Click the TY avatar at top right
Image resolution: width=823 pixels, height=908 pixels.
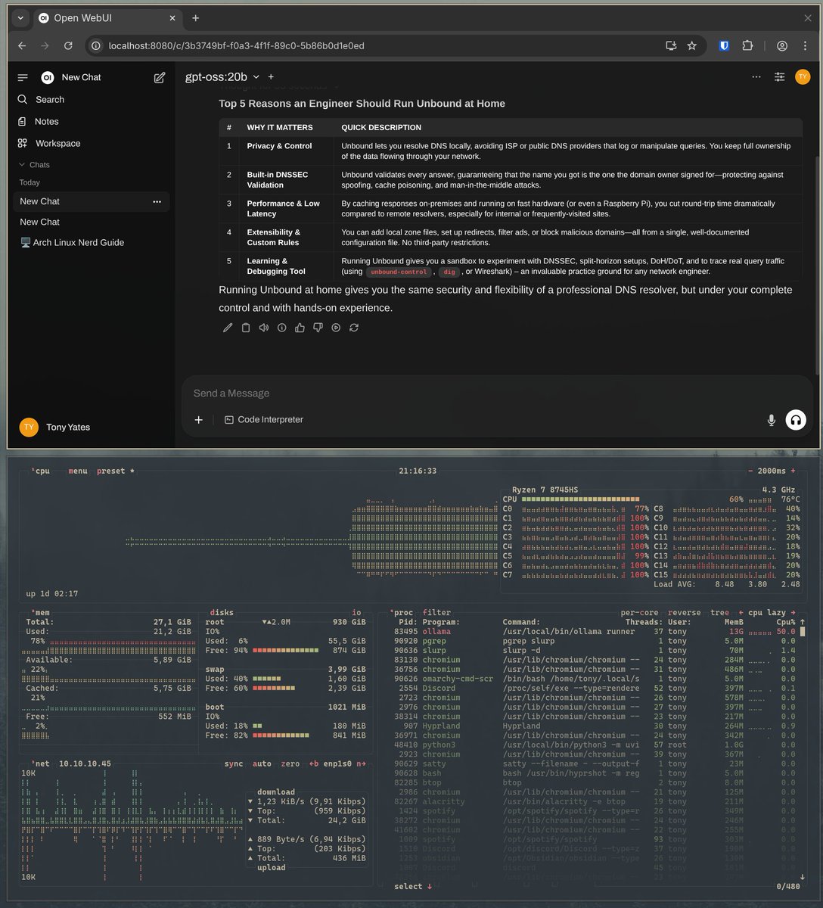803,76
